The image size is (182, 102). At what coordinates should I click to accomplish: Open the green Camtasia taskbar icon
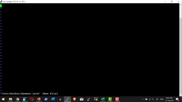[110, 99]
